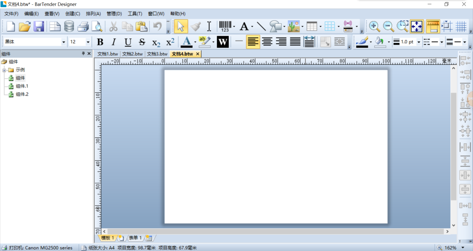Click the white W on black text icon
This screenshot has width=473, height=251.
[x=222, y=42]
